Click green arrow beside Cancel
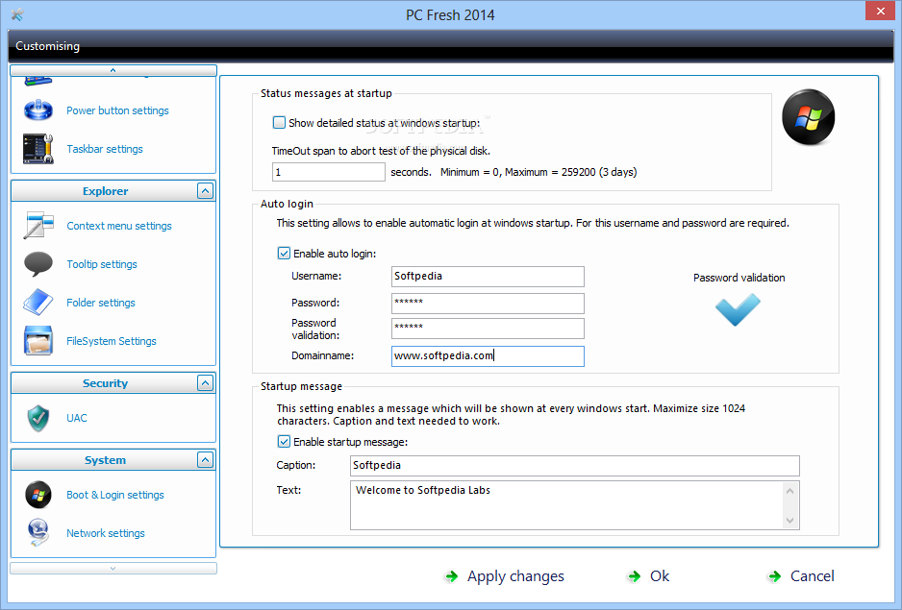This screenshot has height=610, width=902. coord(775,576)
